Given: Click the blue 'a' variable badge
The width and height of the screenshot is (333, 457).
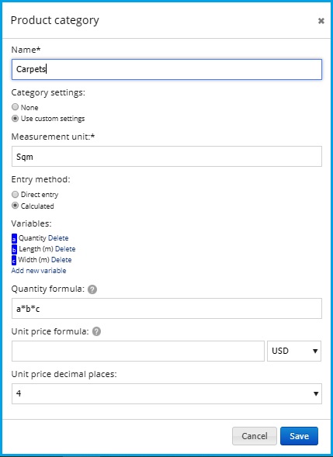Looking at the screenshot, I should tap(14, 238).
